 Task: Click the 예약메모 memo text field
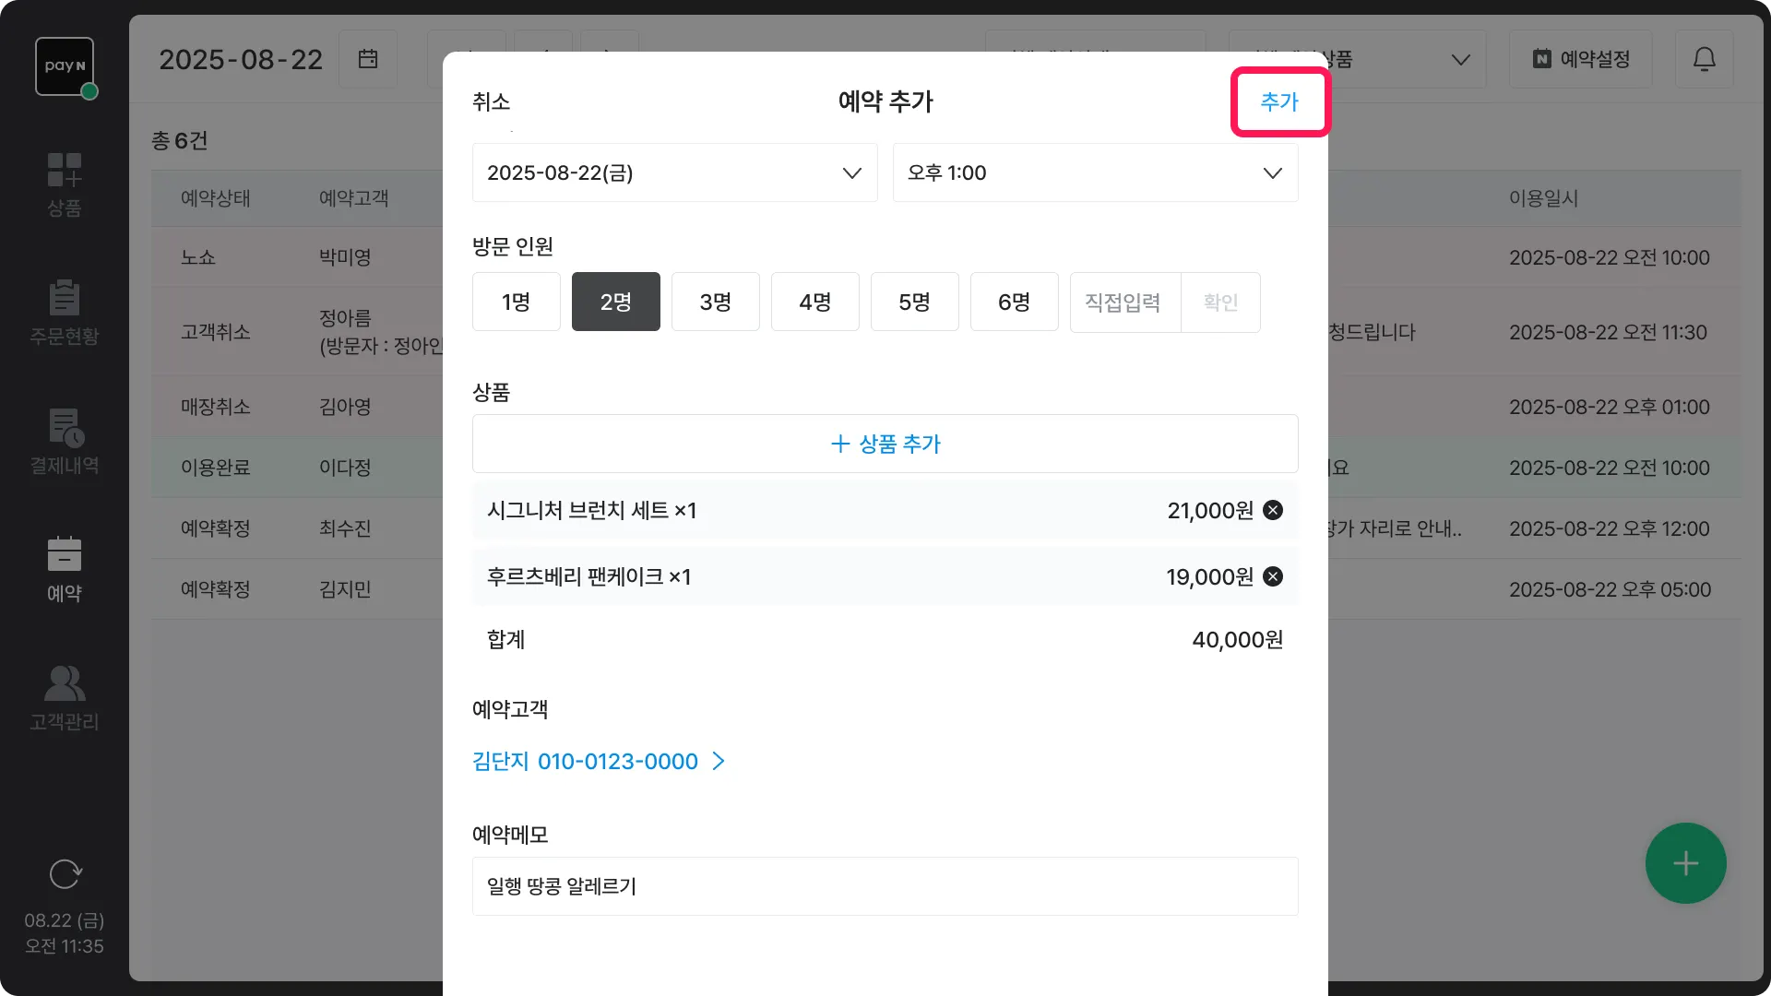(885, 886)
